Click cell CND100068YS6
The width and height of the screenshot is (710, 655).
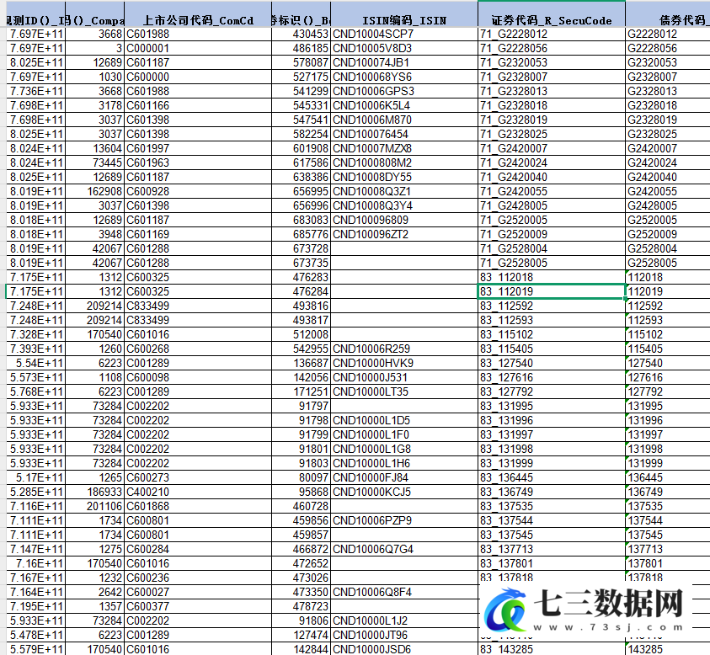(x=404, y=77)
